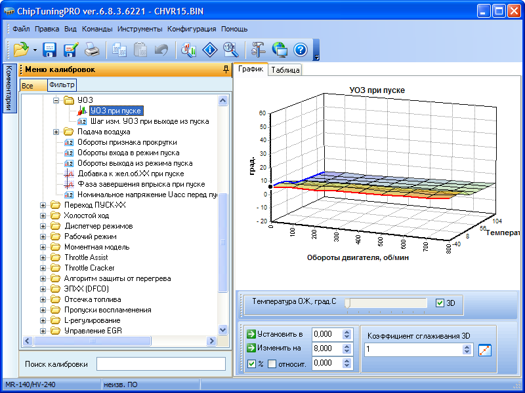The width and height of the screenshot is (525, 393).
Task: Open the info diamond toolbar icon
Action: click(x=210, y=49)
